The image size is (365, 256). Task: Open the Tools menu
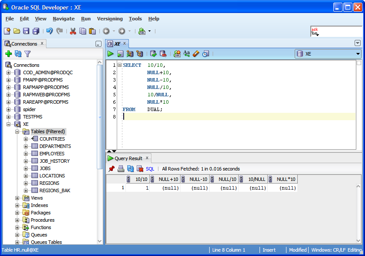point(135,19)
